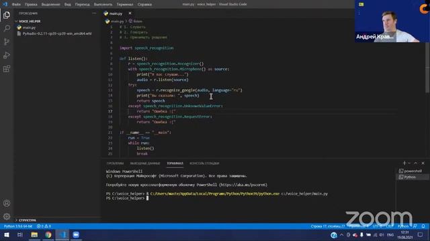The image size is (430, 241).
Task: Click the UTF-8 encoding status entry
Action: (x=377, y=226)
